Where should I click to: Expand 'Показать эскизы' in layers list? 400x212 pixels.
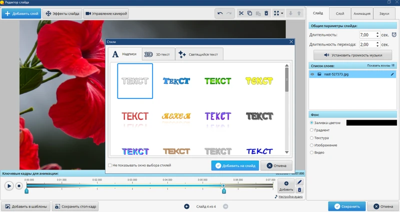pos(381,65)
